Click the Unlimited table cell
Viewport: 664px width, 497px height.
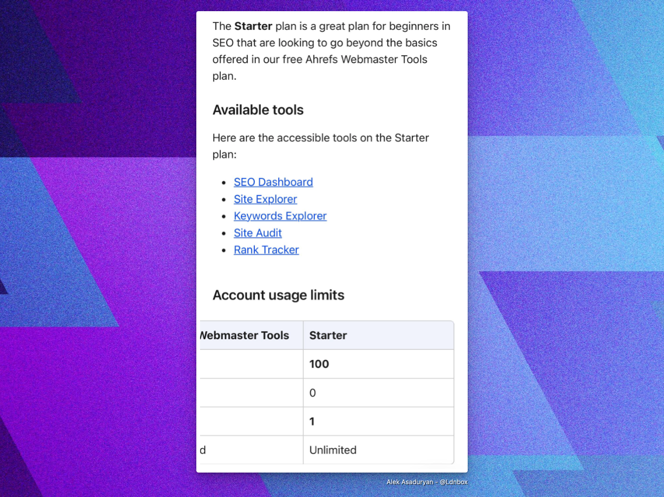pyautogui.click(x=378, y=450)
